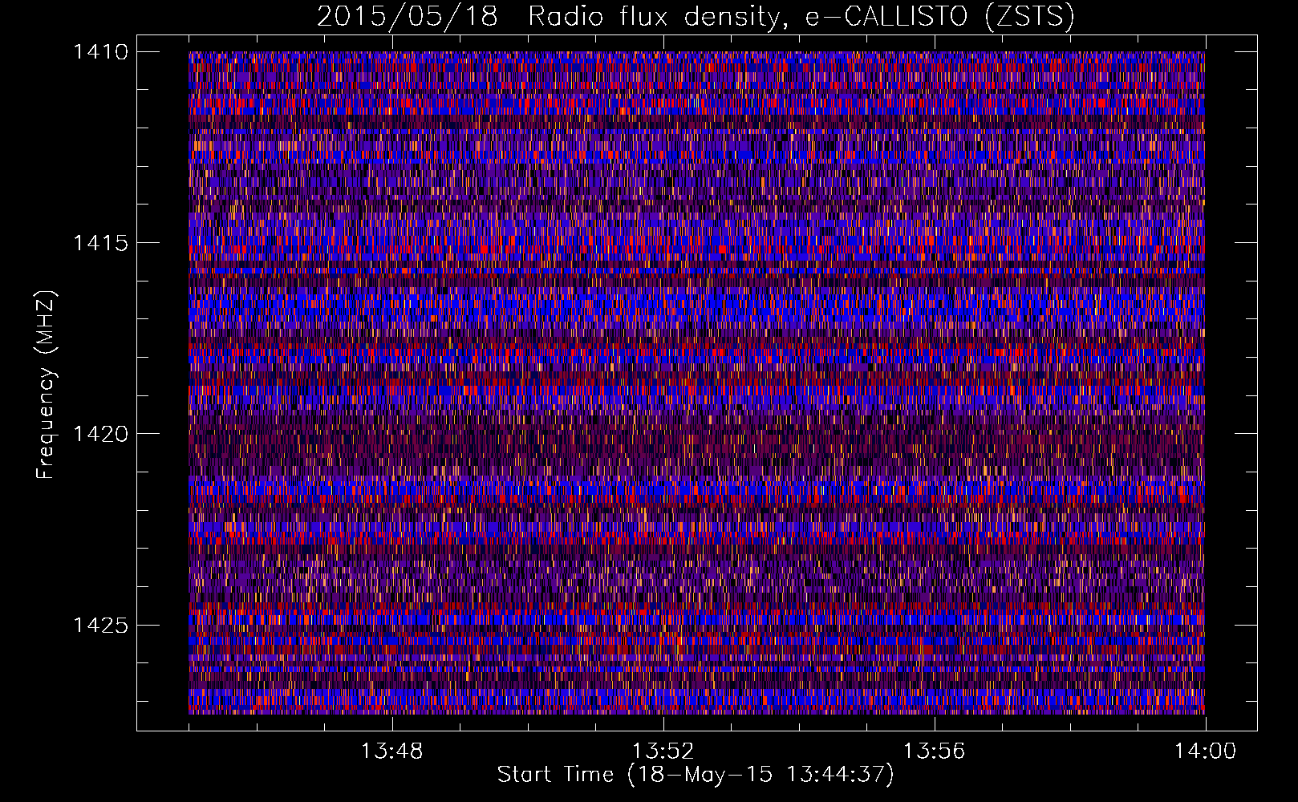Viewport: 1298px width, 802px height.
Task: Click the 'Start Time (18-May-15 13:44:37)' label
Action: point(696,775)
